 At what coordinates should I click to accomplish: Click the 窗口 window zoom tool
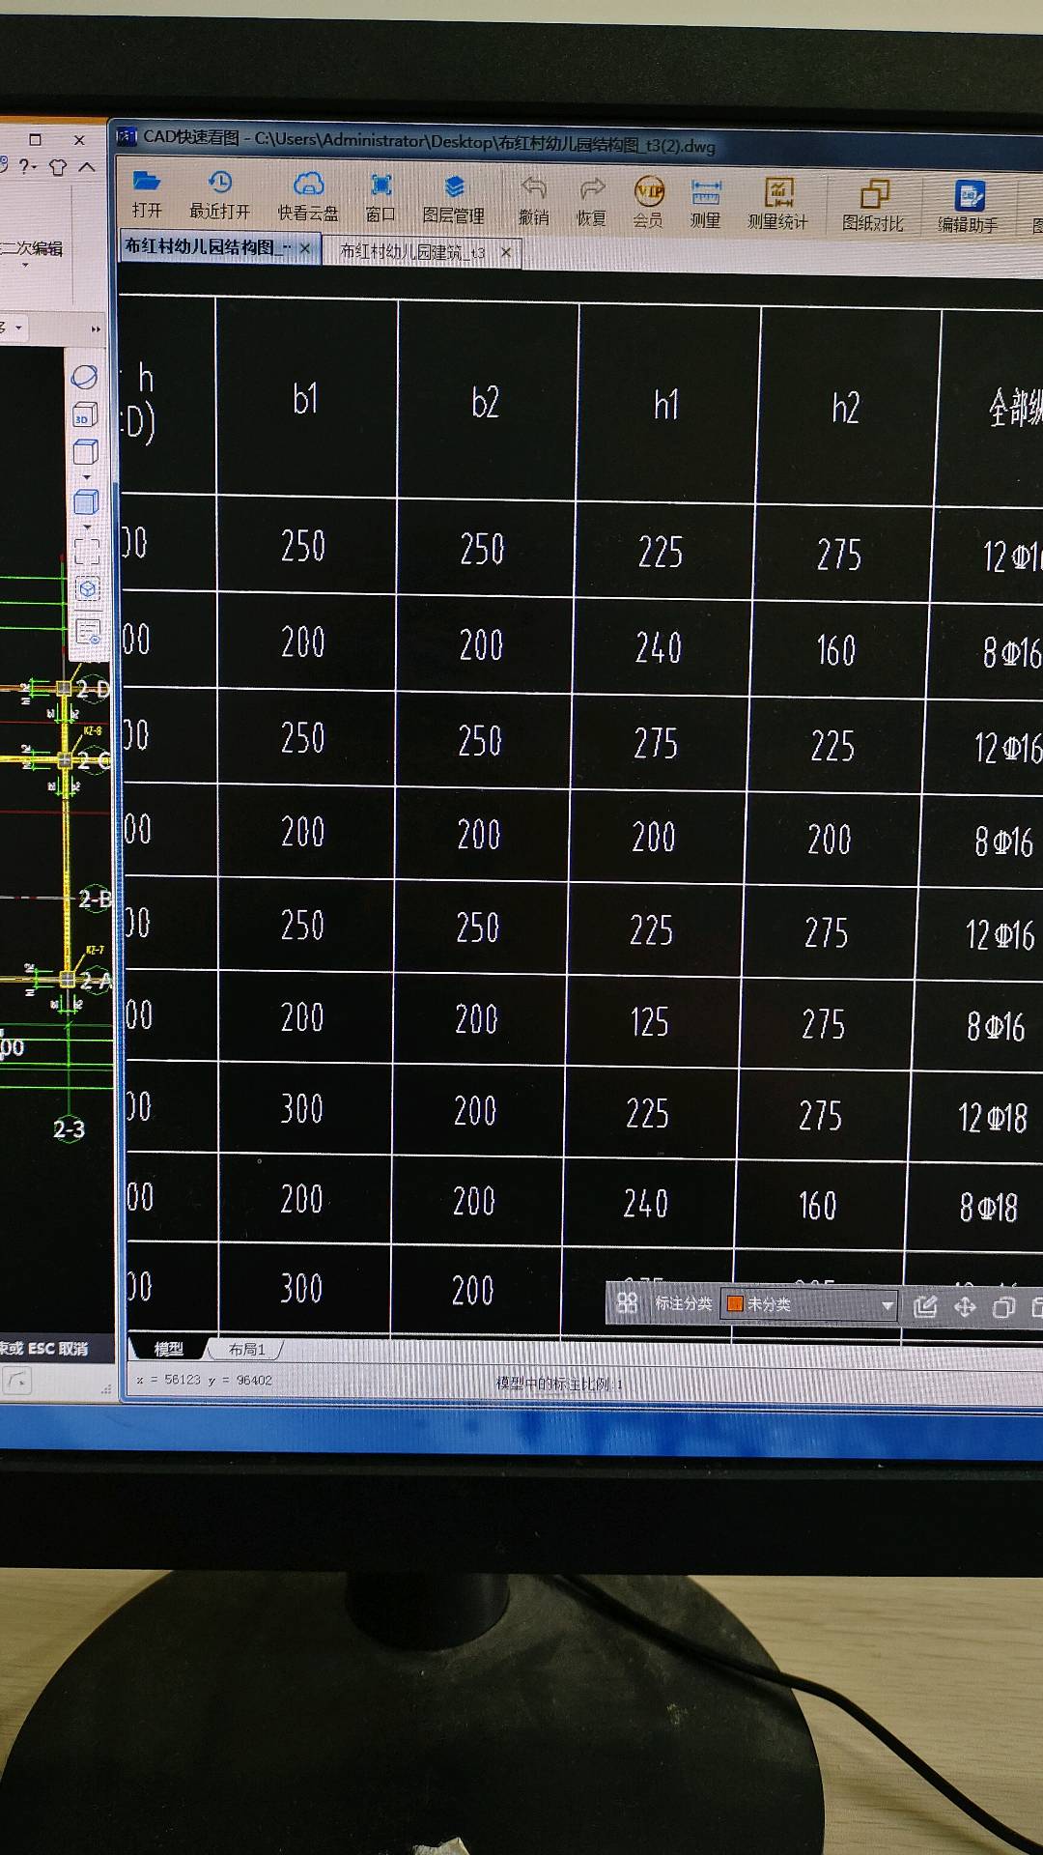pos(381,198)
